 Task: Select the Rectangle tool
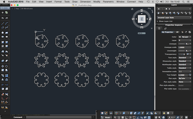7,33
